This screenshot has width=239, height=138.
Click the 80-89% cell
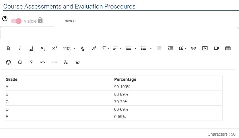[168, 94]
